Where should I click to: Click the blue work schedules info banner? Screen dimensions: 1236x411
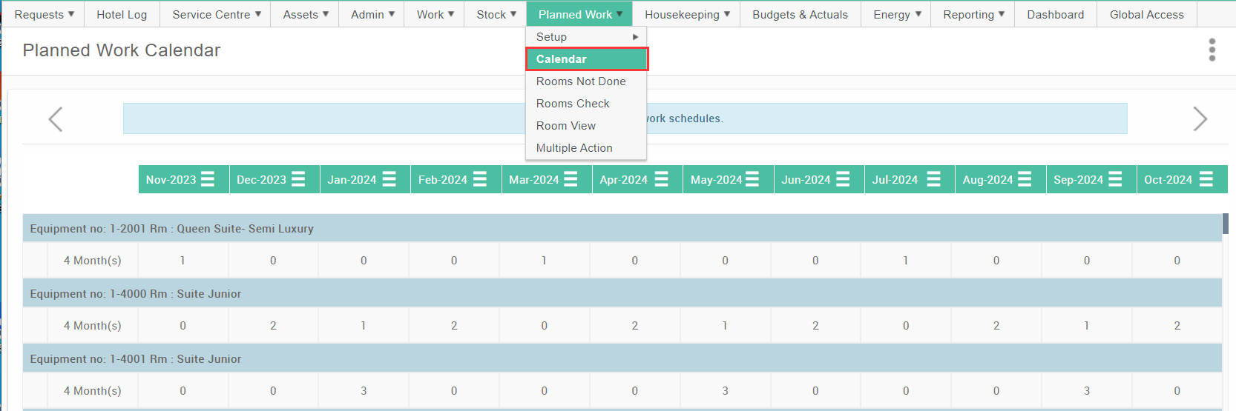click(625, 118)
